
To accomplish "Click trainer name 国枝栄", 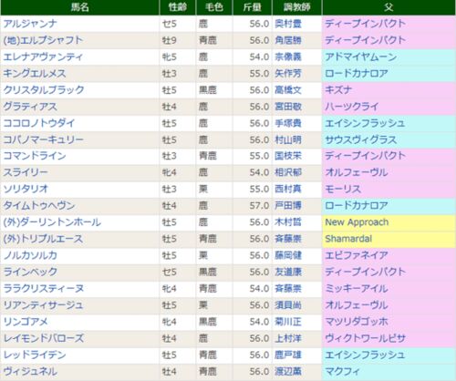I will tap(288, 156).
